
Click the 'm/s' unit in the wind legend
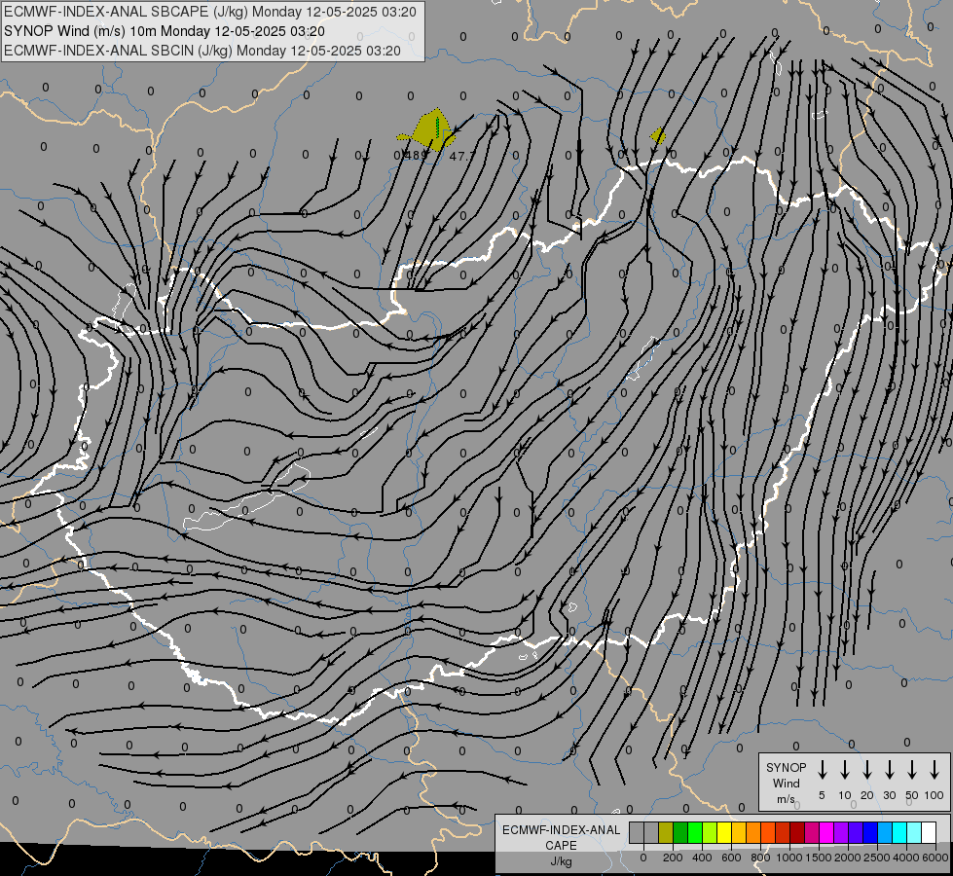[x=786, y=799]
